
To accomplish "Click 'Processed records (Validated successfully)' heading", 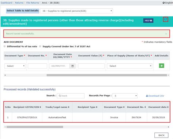I will click(30, 90).
